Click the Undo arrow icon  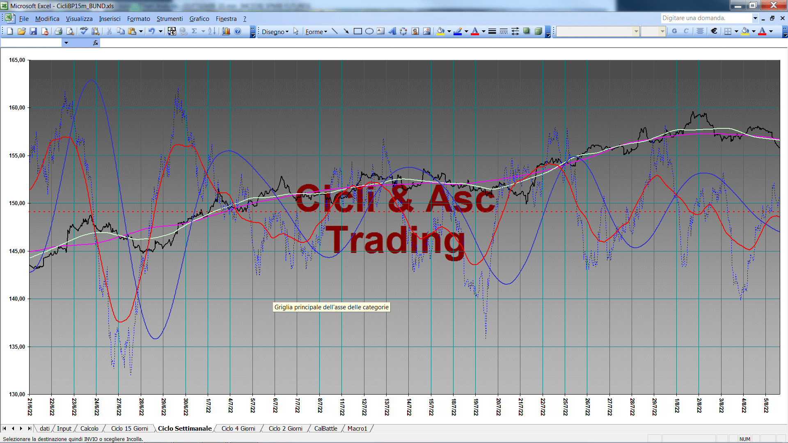[151, 31]
